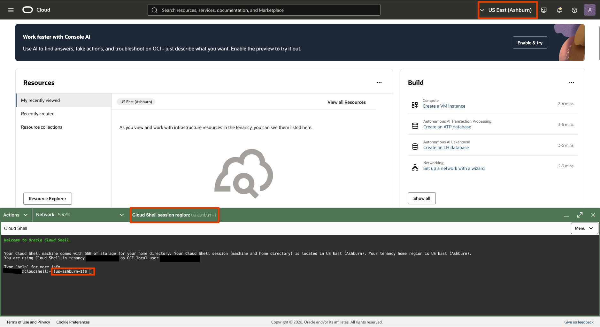Click the US East (Ashburn) filter chip
This screenshot has height=327, width=600.
tap(136, 102)
